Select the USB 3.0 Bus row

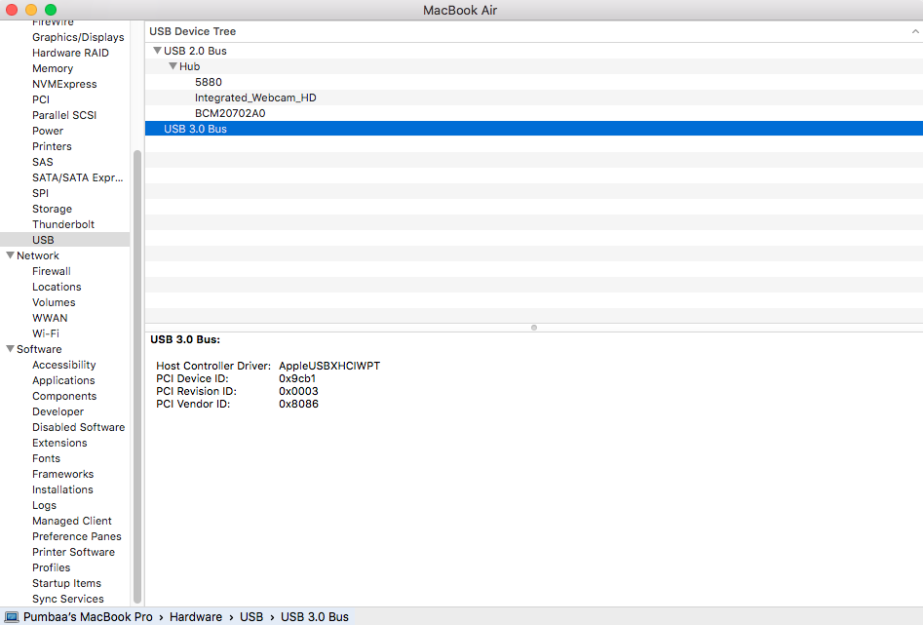195,129
